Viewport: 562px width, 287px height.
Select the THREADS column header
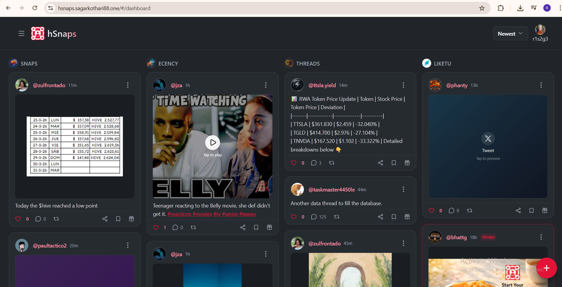308,63
